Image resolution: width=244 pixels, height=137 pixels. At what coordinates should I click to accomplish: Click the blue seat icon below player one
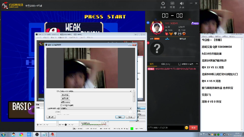coord(167,39)
